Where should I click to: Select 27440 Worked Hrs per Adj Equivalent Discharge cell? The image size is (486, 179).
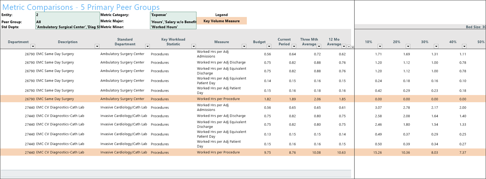(x=221, y=124)
